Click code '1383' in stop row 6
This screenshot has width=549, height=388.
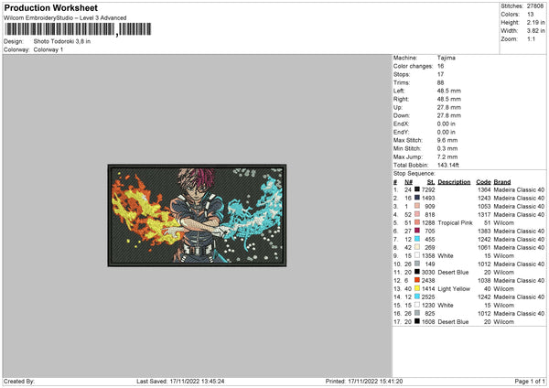[484, 232]
